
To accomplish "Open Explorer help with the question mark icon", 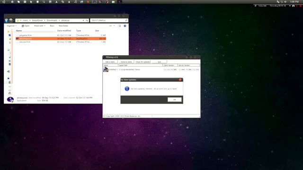I will click(125, 25).
